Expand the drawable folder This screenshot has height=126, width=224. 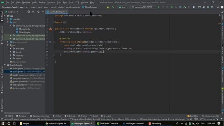click(10, 49)
